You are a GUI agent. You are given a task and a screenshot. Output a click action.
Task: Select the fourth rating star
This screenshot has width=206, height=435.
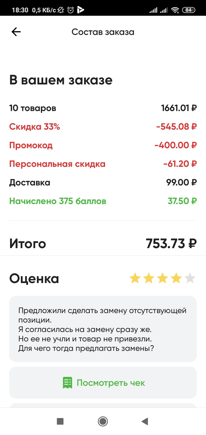176,278
